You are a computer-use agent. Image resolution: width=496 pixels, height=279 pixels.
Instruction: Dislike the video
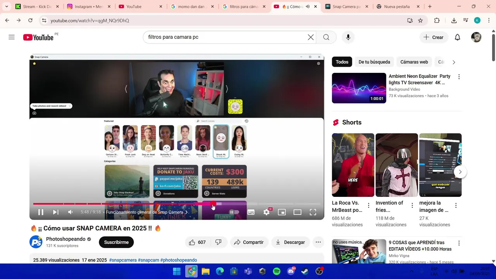pos(219,242)
